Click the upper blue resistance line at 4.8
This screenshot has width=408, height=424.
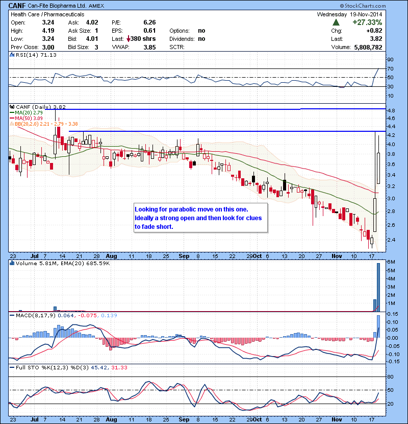[216, 109]
